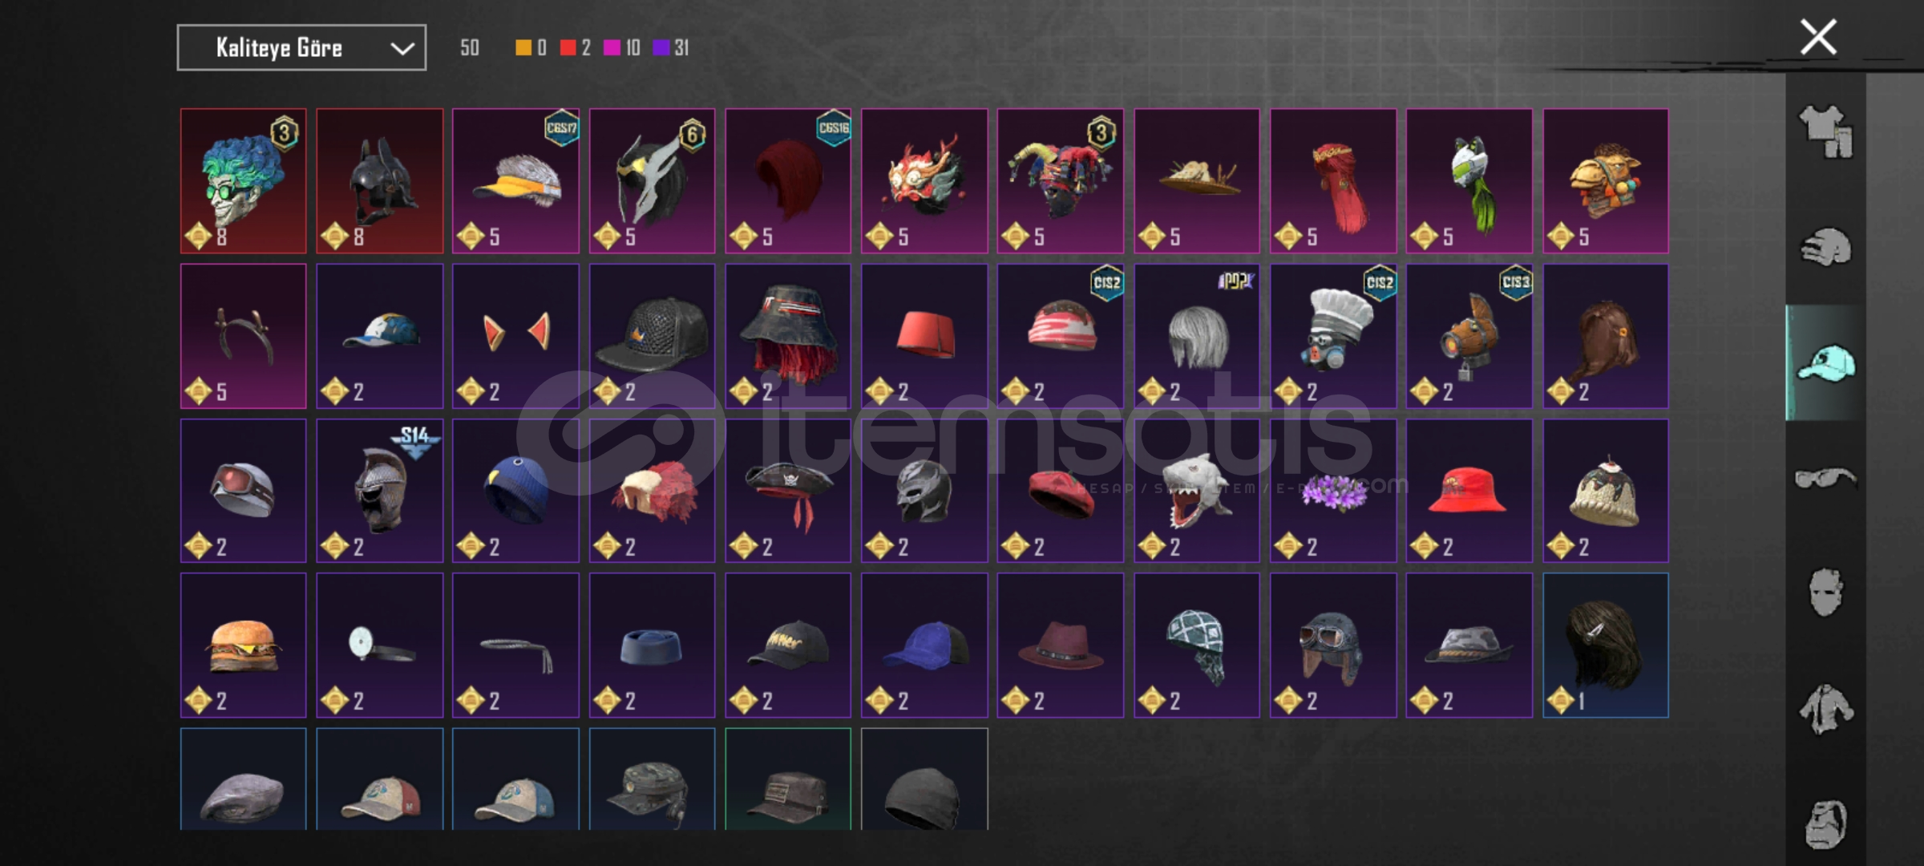
Task: Open the outfits category icon in sidebar
Action: (x=1825, y=132)
